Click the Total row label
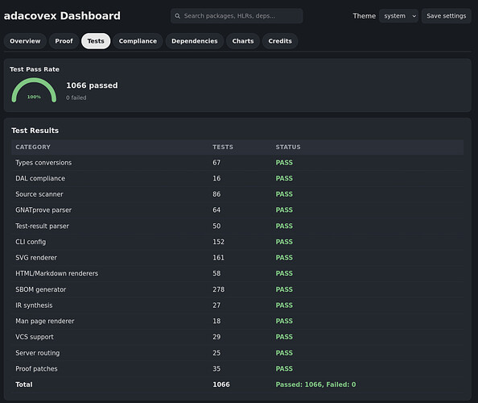The height and width of the screenshot is (403, 478). tap(24, 384)
